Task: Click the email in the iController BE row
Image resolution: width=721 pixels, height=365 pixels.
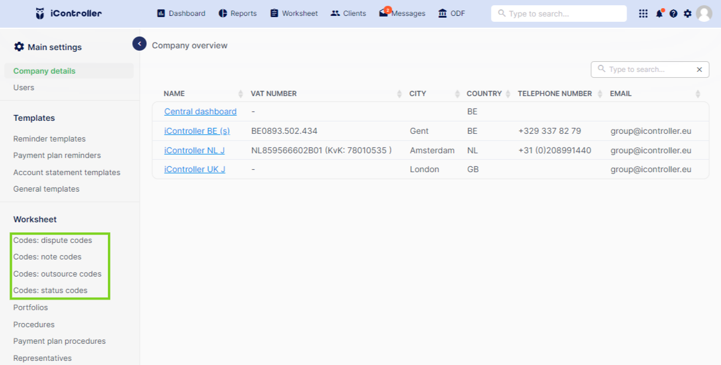Action: [651, 131]
